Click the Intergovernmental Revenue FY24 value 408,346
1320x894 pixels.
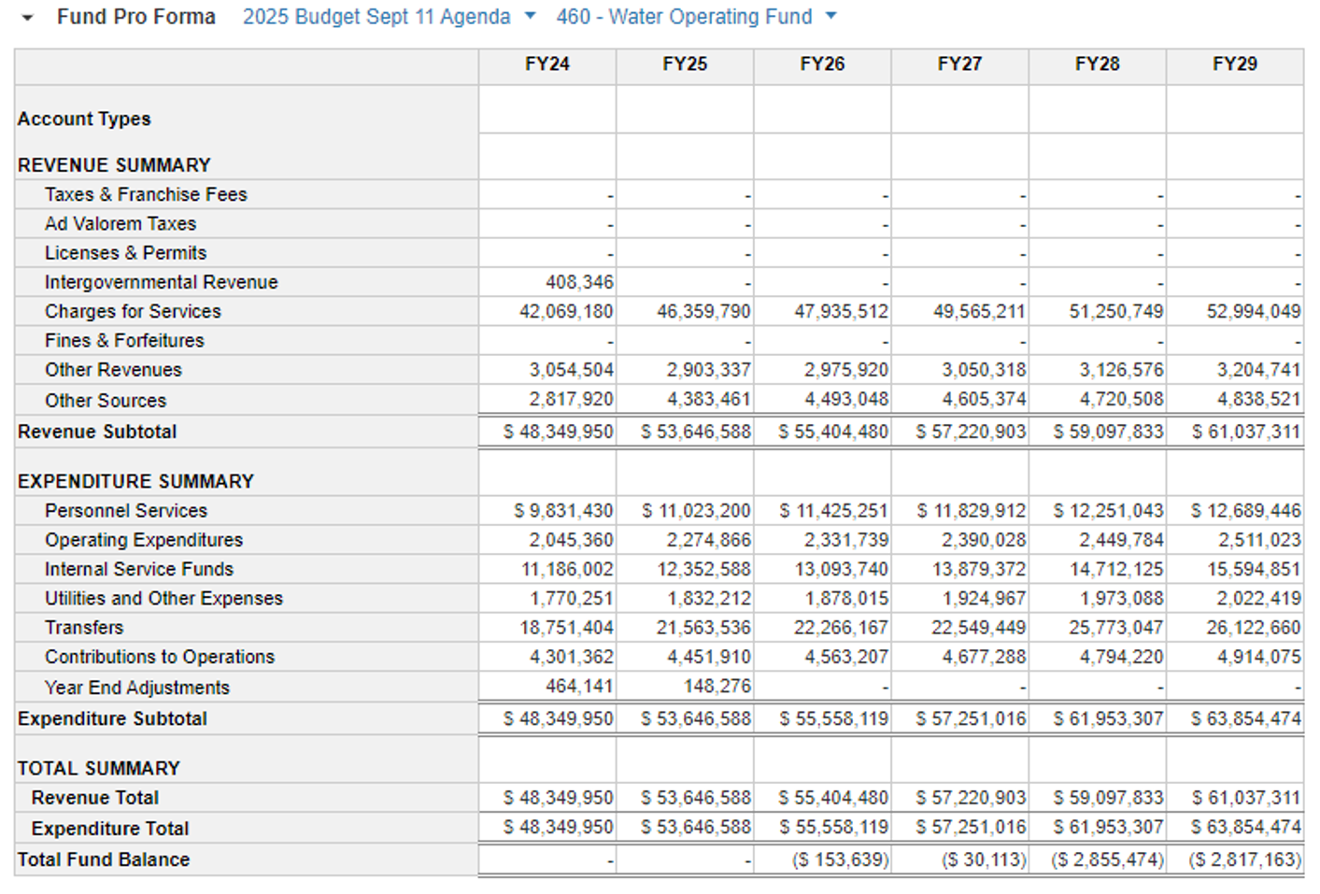(579, 282)
